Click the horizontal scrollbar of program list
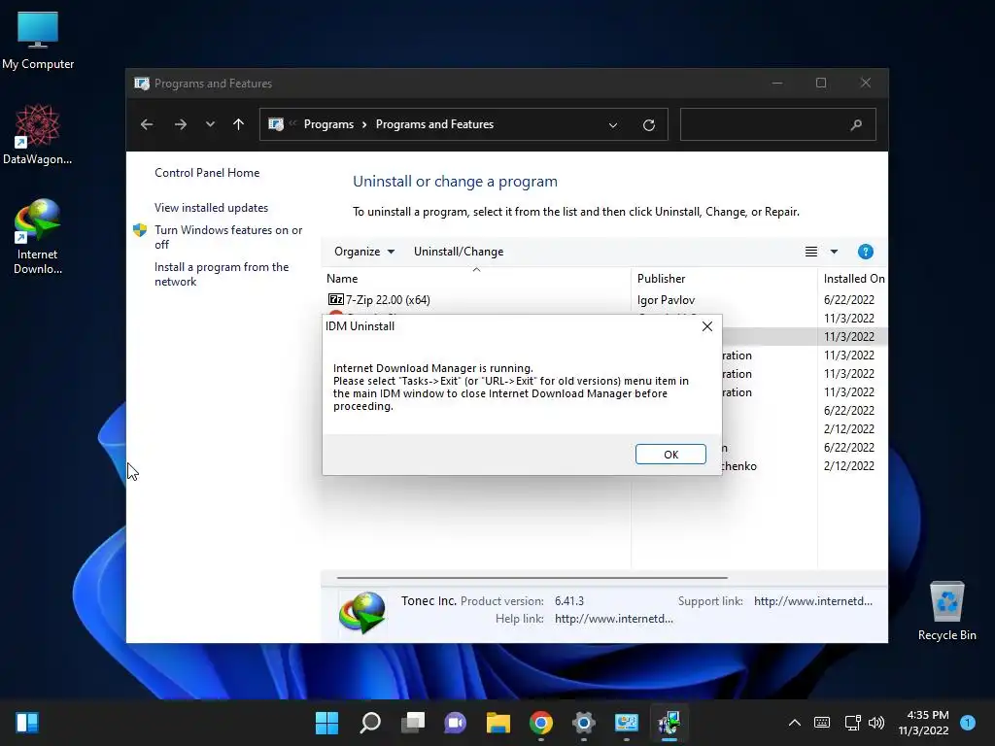This screenshot has height=746, width=995. point(532,578)
